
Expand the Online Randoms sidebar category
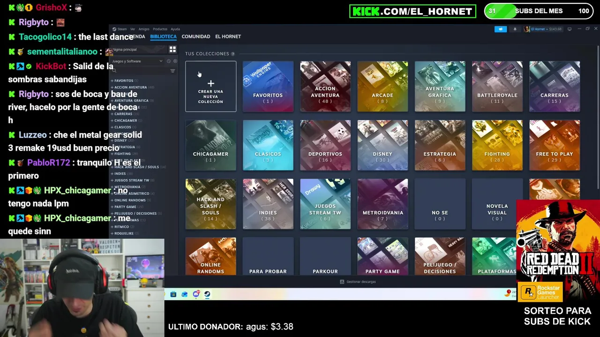112,200
